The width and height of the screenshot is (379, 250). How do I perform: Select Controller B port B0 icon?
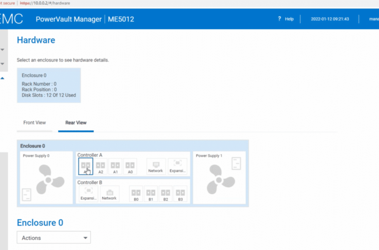pos(136,194)
